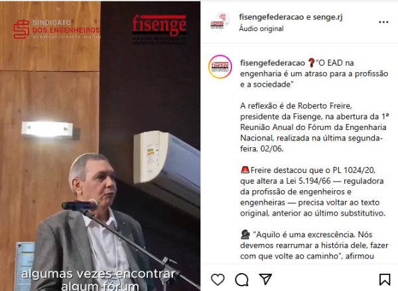Open the fisengefederacao username in the caption

pyautogui.click(x=273, y=63)
